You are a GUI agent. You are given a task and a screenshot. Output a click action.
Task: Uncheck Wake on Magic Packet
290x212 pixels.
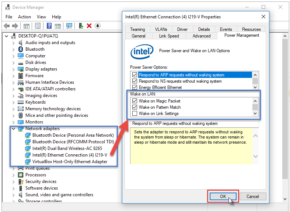click(x=134, y=101)
